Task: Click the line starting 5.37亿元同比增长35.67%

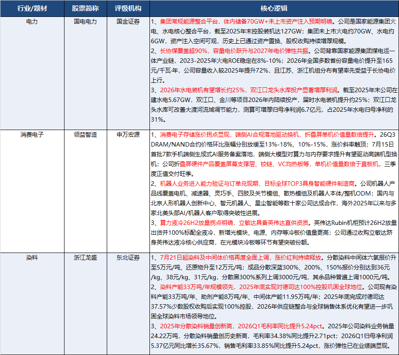Action: pyautogui.click(x=270, y=346)
